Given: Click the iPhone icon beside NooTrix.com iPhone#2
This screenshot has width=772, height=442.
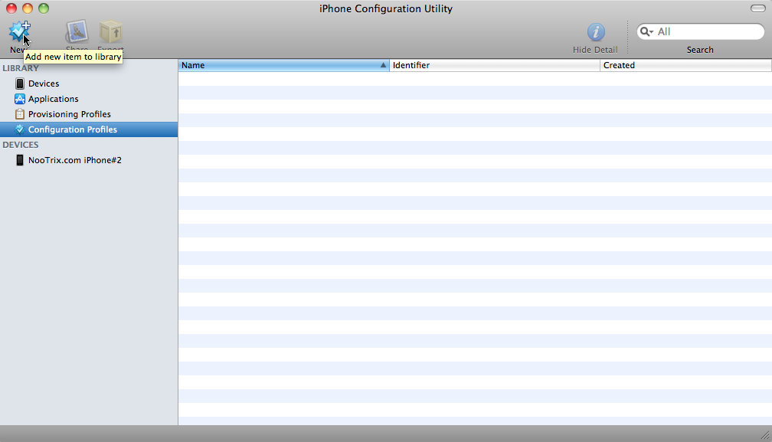Looking at the screenshot, I should pos(20,160).
